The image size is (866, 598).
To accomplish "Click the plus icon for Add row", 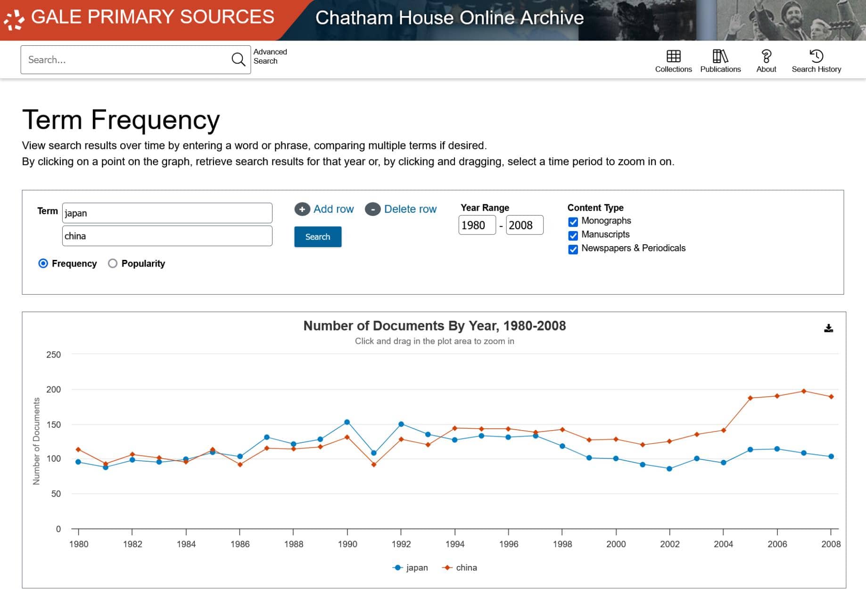I will [x=302, y=209].
